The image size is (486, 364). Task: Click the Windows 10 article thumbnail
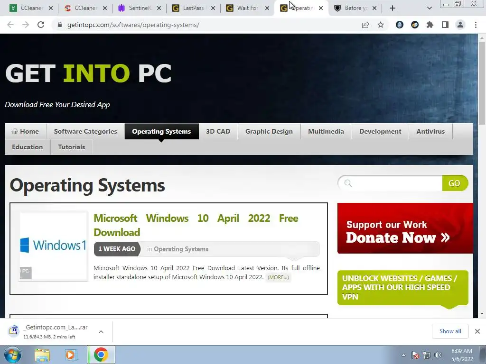(x=53, y=246)
